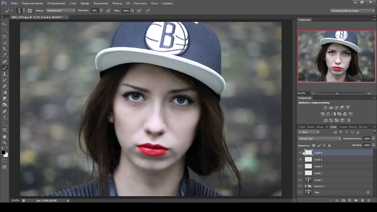377x212 pixels.
Task: Select the Rectangle shape tool
Action: tap(5, 130)
